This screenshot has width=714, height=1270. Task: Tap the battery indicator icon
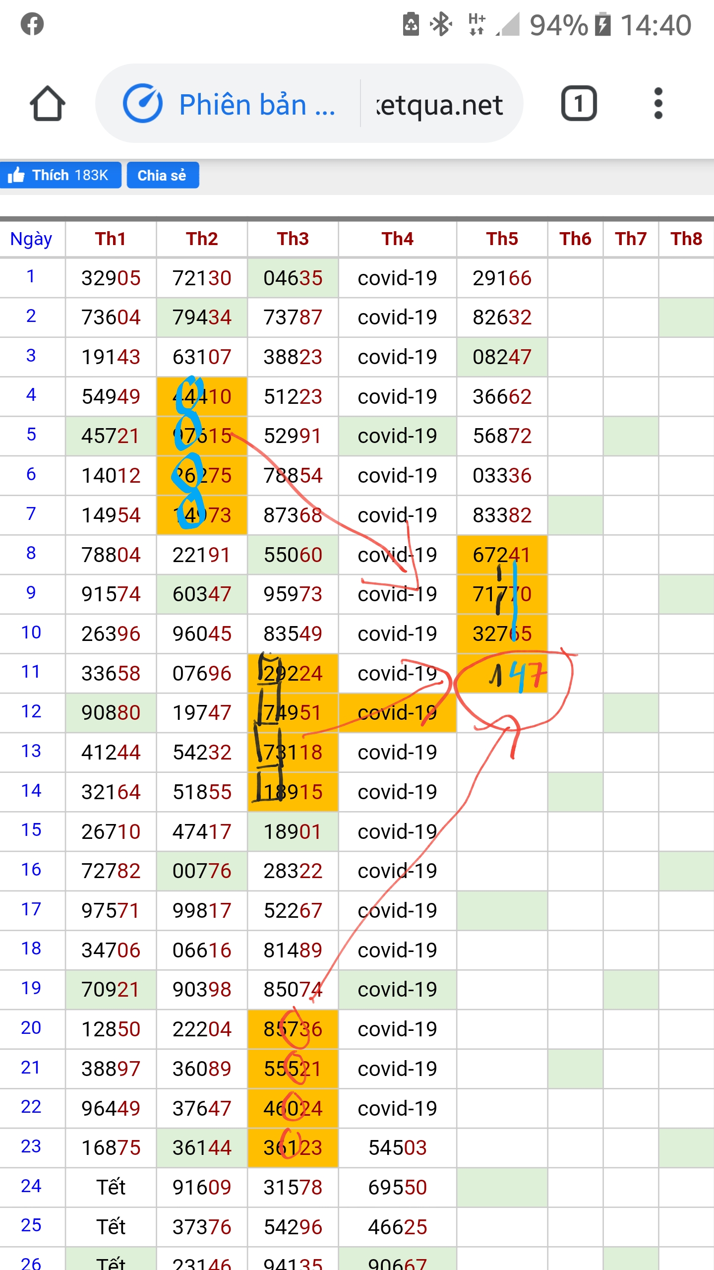point(602,24)
